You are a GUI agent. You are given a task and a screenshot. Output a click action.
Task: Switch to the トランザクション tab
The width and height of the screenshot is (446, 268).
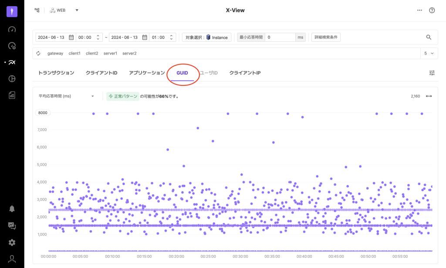tap(56, 73)
